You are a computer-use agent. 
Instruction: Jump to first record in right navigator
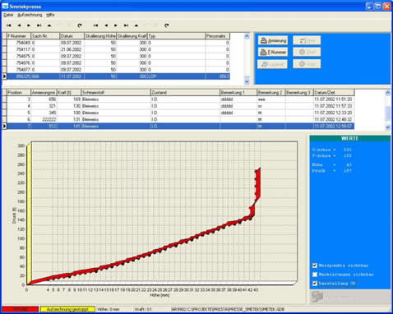point(95,25)
